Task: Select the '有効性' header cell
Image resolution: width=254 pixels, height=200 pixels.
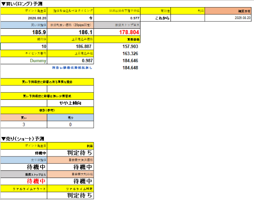Action: coord(155,11)
